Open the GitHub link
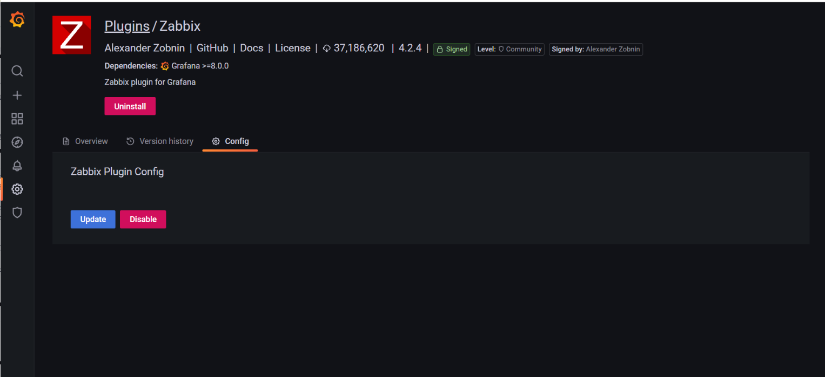The height and width of the screenshot is (377, 825). tap(212, 48)
